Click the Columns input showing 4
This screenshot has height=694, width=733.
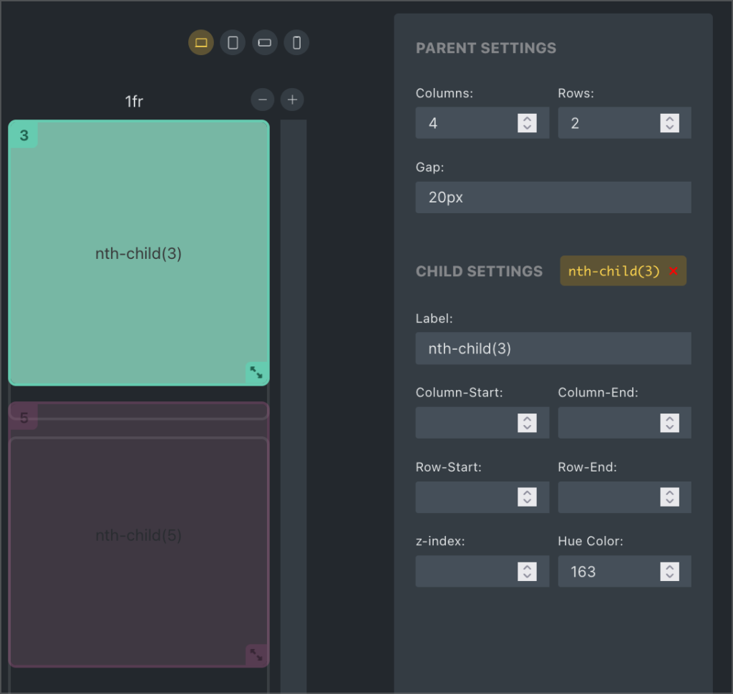pyautogui.click(x=482, y=123)
